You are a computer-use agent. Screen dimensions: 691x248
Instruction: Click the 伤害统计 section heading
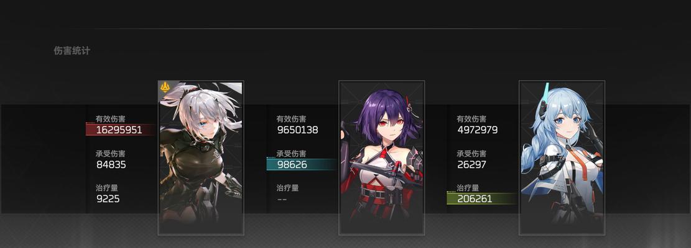pyautogui.click(x=72, y=51)
